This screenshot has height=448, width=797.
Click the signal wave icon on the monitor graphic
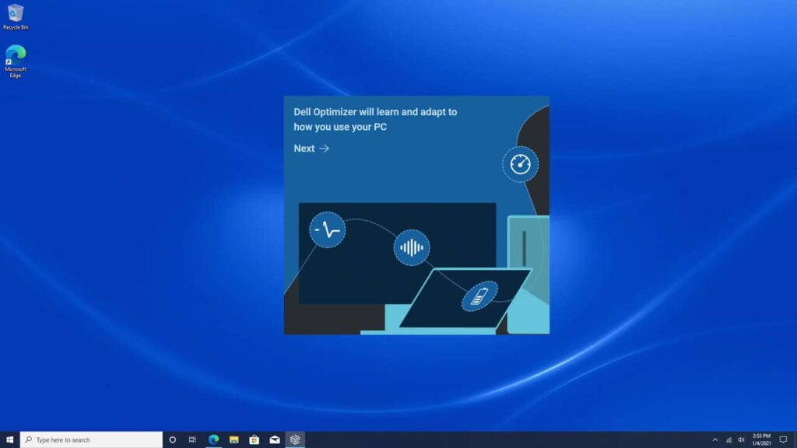[x=327, y=229]
